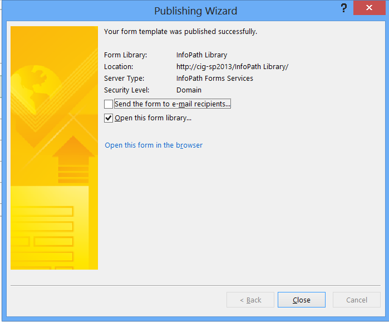The height and width of the screenshot is (322, 389).
Task: Click the InfoPath Library form library value
Action: (x=201, y=55)
